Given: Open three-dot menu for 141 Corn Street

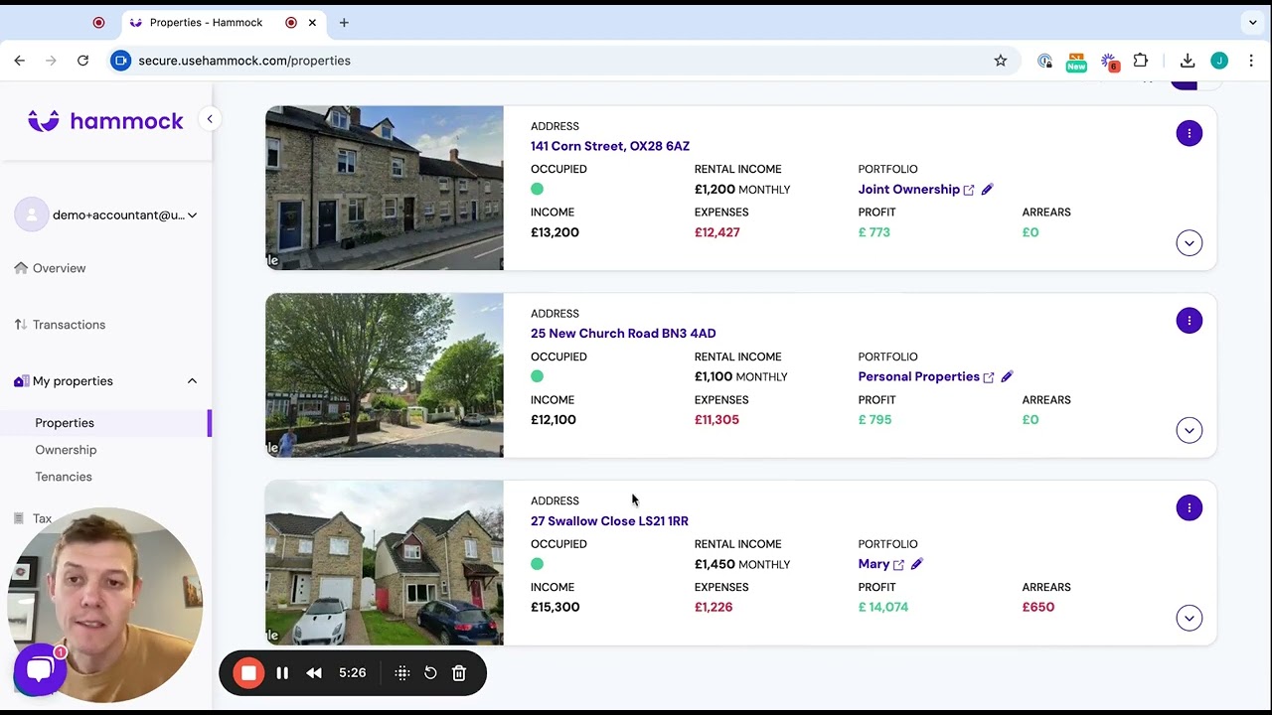Looking at the screenshot, I should coord(1190,133).
